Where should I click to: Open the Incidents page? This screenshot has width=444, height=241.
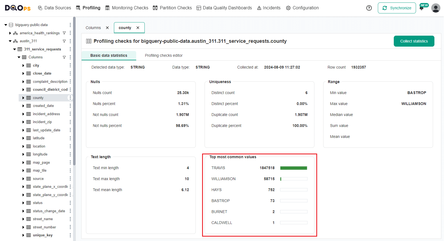coord(269,8)
